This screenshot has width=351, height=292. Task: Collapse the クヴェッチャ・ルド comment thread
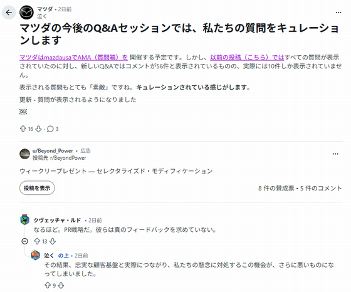point(25,241)
